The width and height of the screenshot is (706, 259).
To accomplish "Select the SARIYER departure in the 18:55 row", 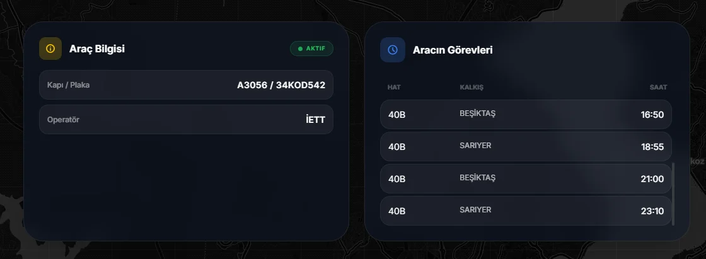I will pos(475,146).
